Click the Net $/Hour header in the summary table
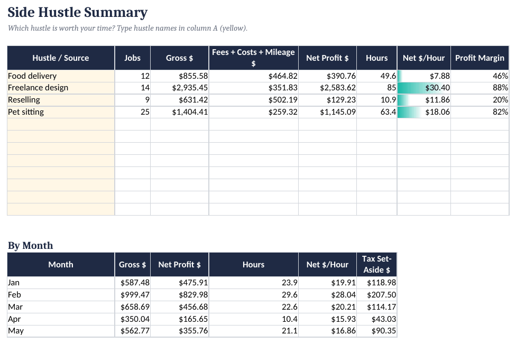The image size is (516, 344). [x=424, y=58]
